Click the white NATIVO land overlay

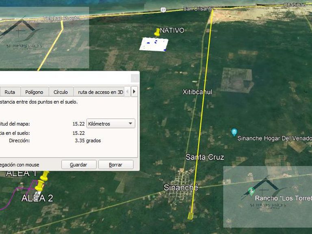tap(154, 44)
